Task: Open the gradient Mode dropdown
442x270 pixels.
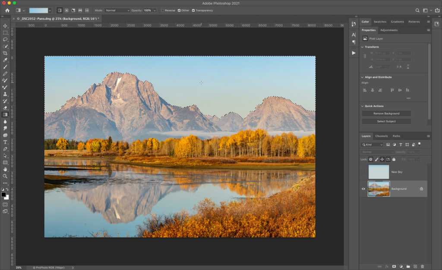Action: click(117, 10)
